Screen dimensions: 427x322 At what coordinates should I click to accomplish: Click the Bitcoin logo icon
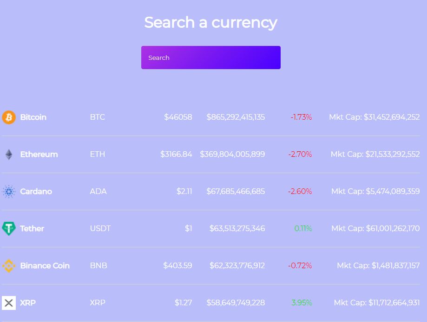pos(9,117)
